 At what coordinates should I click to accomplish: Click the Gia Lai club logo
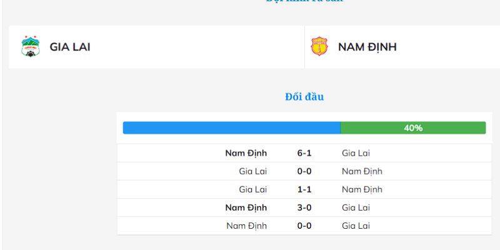[29, 47]
